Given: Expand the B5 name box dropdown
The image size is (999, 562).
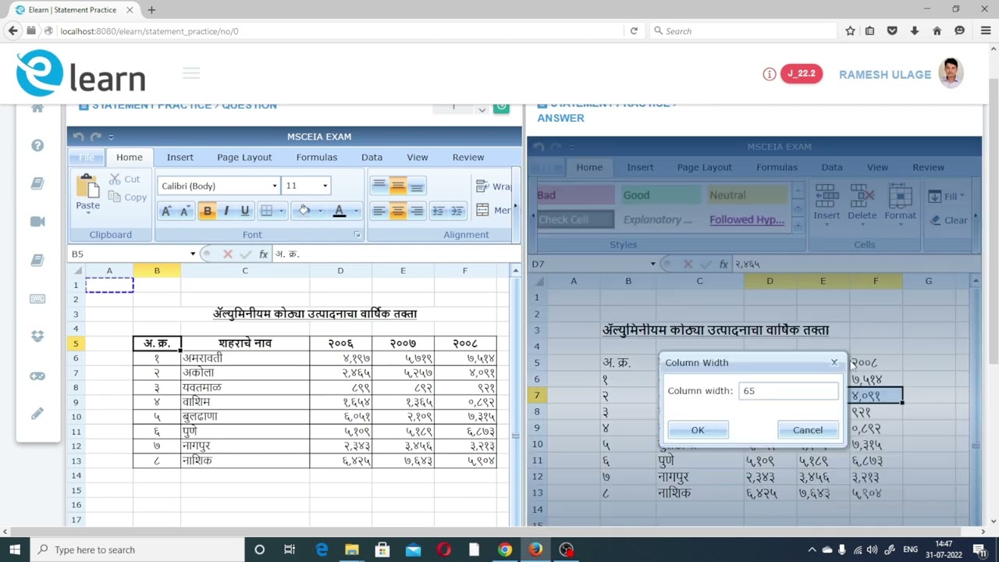Looking at the screenshot, I should (x=193, y=254).
